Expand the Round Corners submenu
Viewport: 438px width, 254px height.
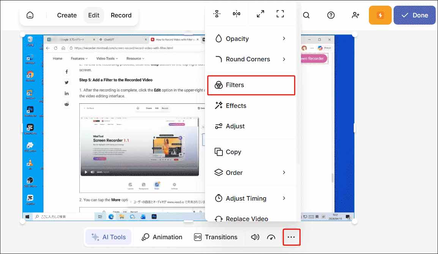tap(251, 59)
